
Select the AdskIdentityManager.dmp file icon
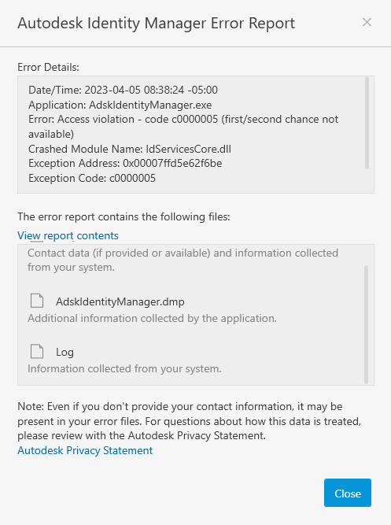pos(37,301)
